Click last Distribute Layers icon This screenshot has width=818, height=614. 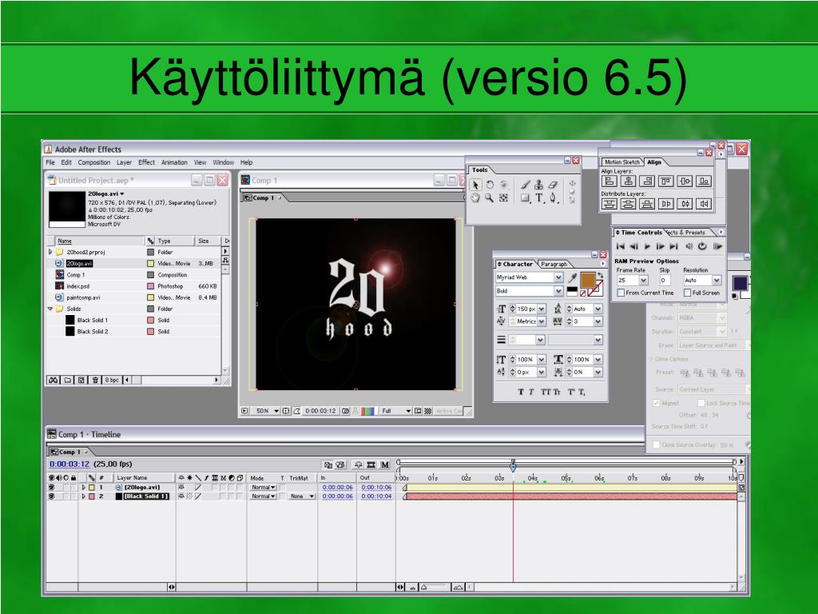[704, 204]
